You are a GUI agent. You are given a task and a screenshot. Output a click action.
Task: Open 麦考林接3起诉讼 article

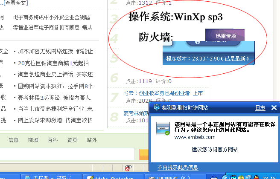pos(39,98)
